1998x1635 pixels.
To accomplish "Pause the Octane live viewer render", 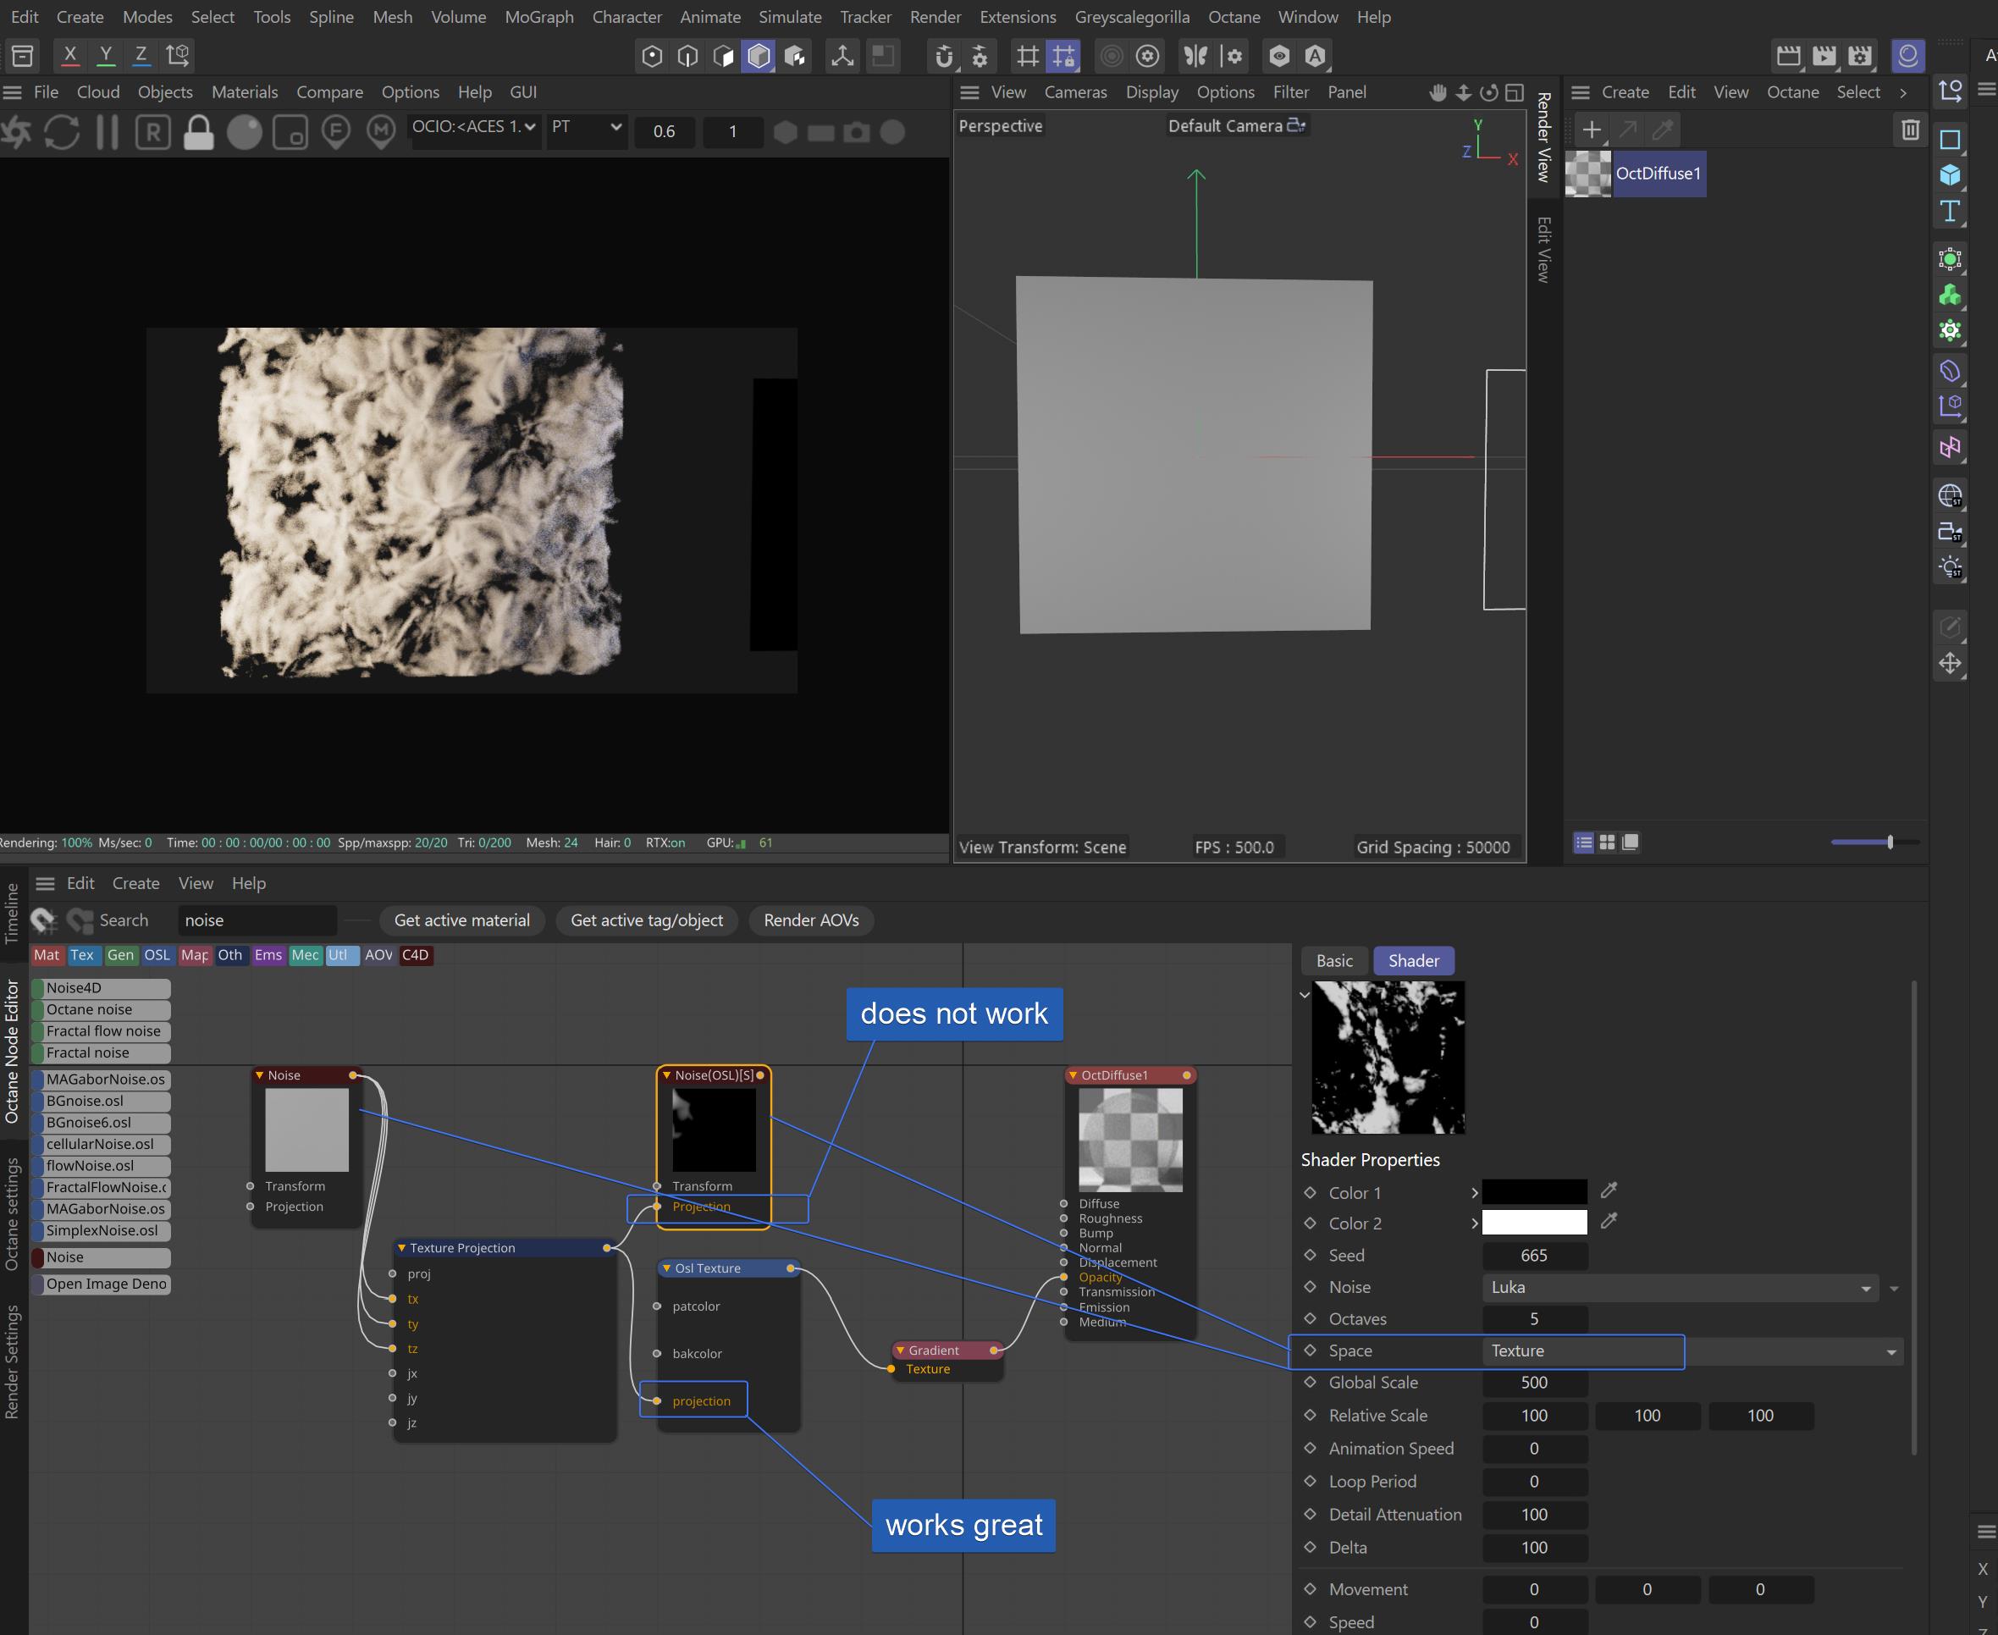I will [108, 132].
